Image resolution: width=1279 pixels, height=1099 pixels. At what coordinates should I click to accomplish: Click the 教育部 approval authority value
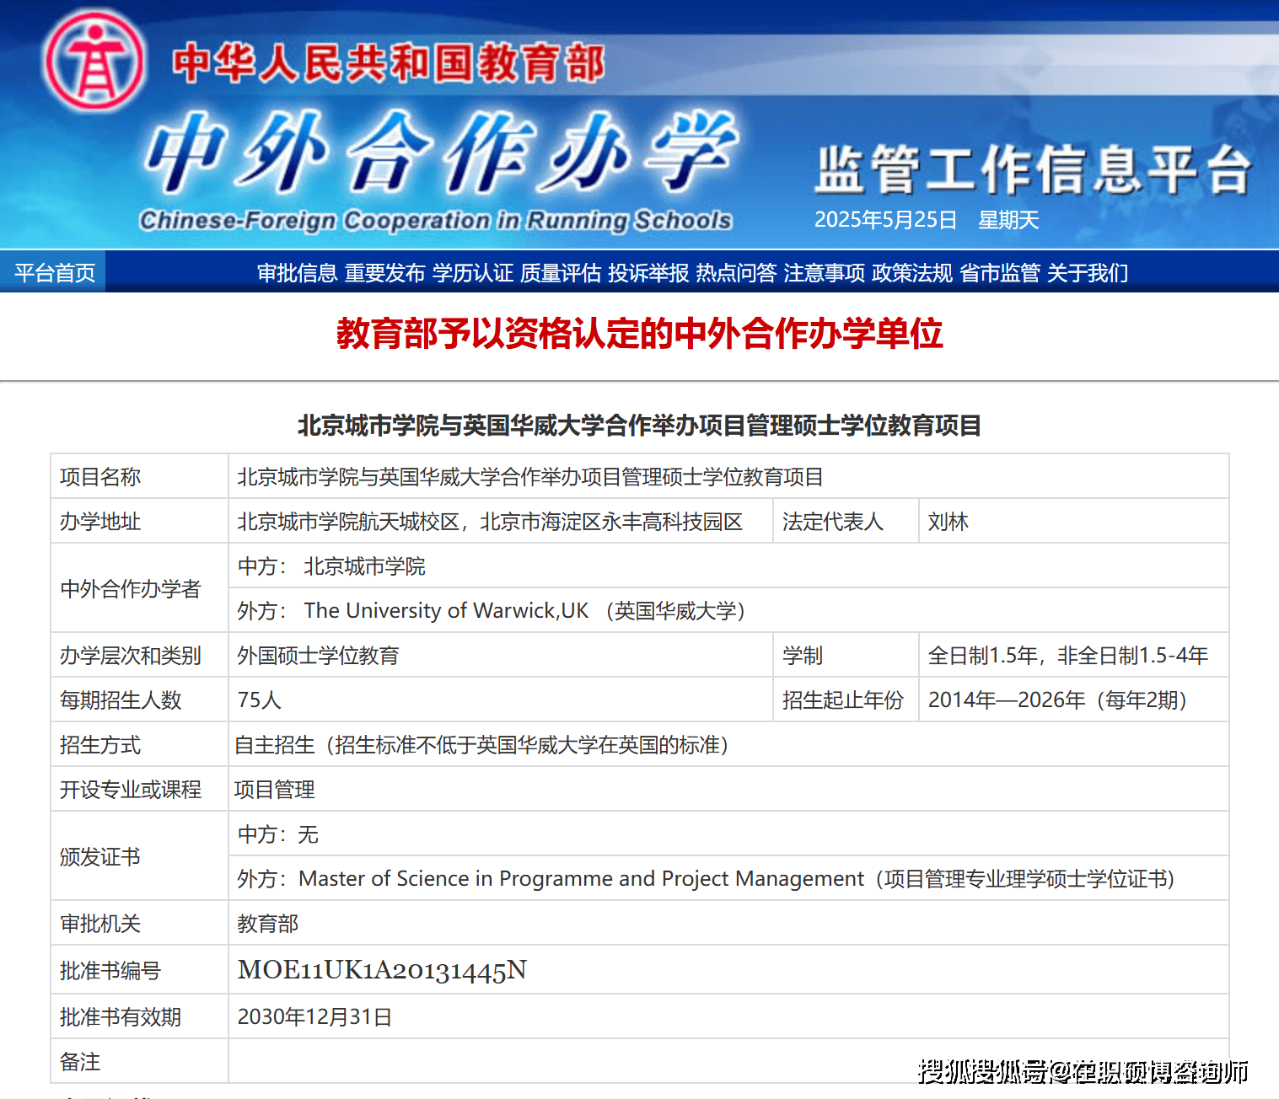click(x=267, y=924)
